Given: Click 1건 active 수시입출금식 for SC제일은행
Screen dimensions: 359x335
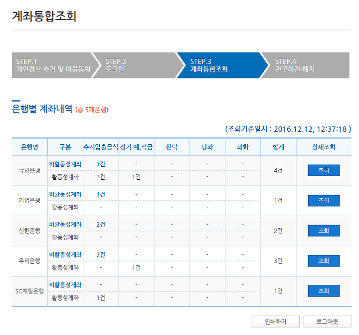Looking at the screenshot, I should tap(101, 298).
